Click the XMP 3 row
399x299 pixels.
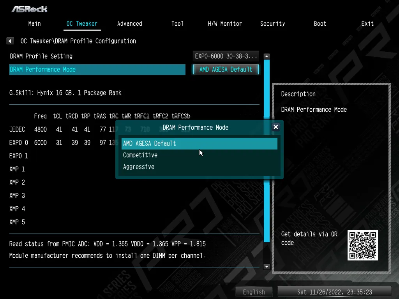(x=17, y=195)
